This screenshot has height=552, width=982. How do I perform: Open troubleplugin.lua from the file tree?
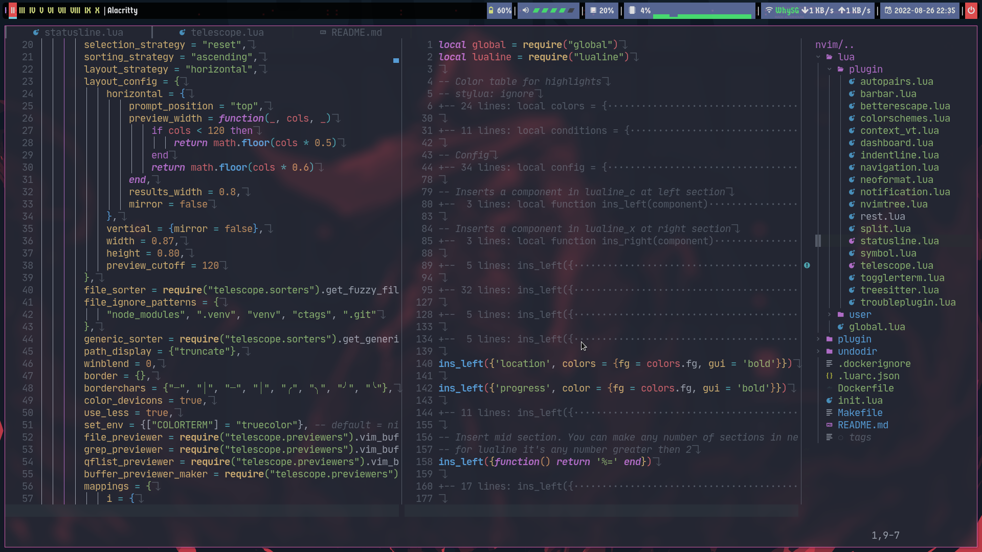[907, 303]
